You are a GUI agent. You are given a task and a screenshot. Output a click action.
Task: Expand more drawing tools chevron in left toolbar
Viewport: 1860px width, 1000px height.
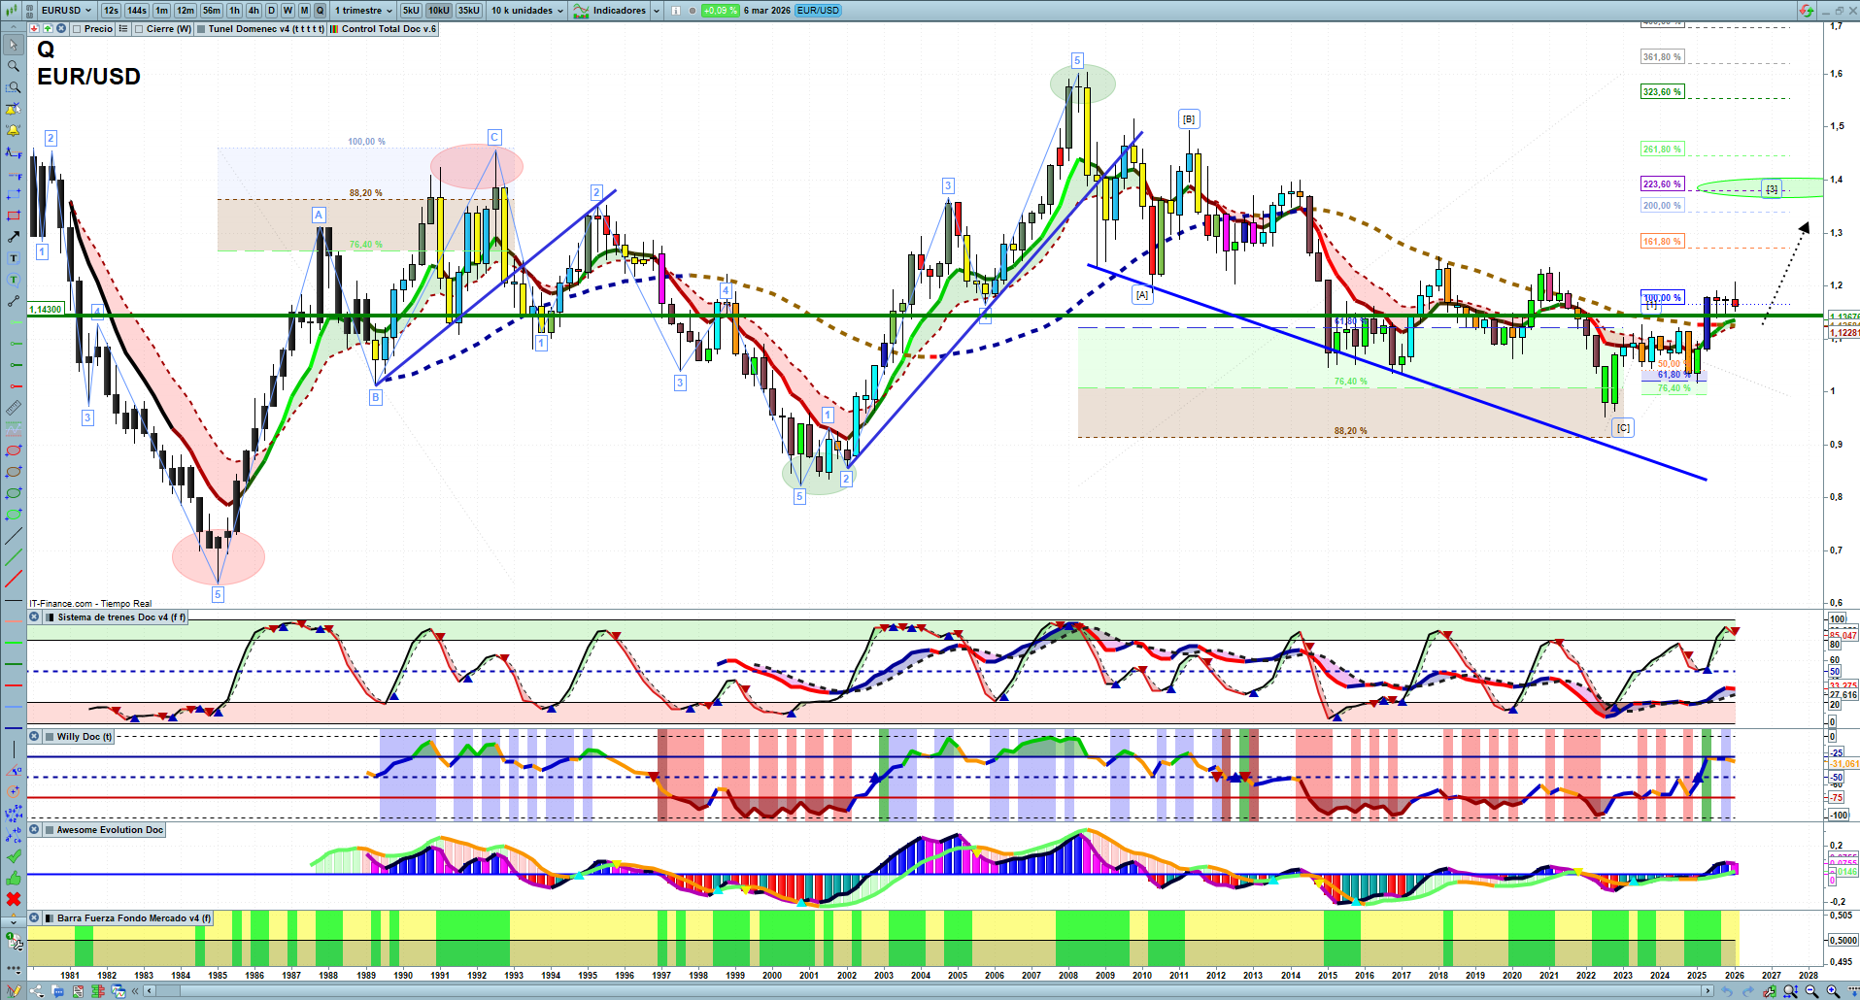tap(14, 920)
